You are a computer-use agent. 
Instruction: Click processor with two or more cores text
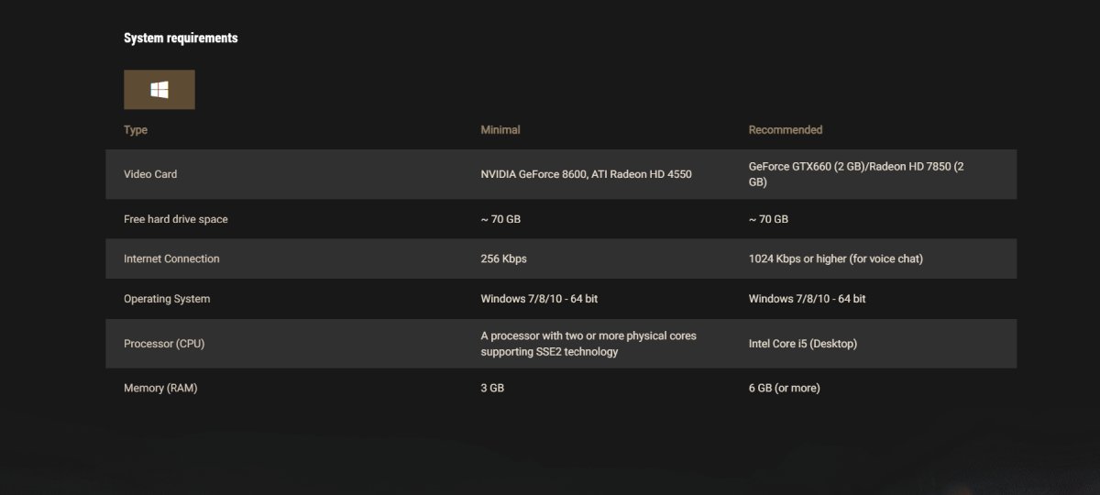coord(588,344)
